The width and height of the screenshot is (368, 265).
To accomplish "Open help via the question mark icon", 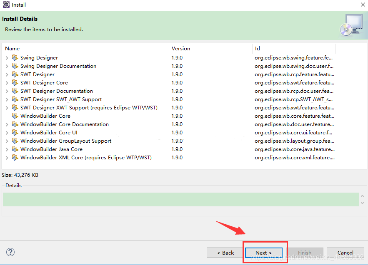I will [10, 252].
